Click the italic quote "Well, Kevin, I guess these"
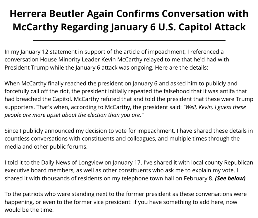This screenshot has width=258, height=218. click(215, 107)
